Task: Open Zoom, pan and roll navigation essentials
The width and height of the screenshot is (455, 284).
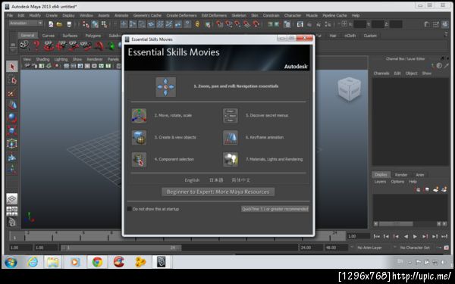Action: [x=236, y=86]
